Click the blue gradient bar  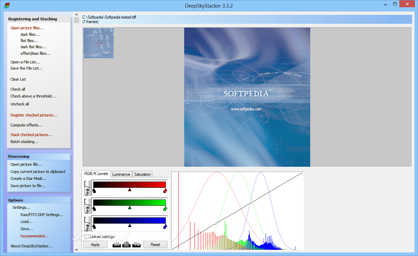coord(130,220)
